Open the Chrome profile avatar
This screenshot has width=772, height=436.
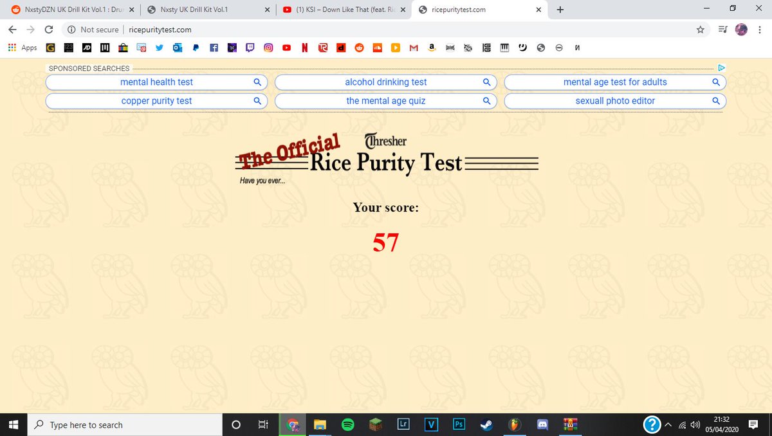(741, 30)
